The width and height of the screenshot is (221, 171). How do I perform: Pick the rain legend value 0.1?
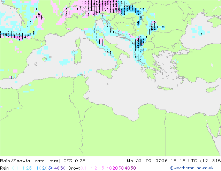[15, 168]
